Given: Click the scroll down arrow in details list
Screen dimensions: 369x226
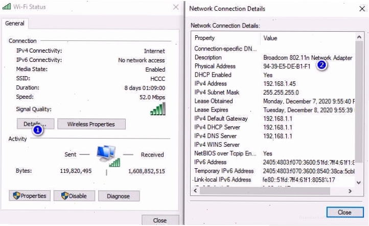Looking at the screenshot, I should [x=359, y=183].
